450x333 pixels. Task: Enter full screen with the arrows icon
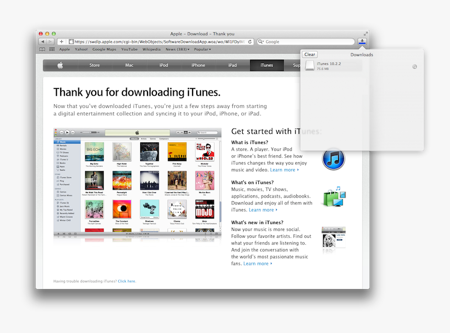click(366, 34)
